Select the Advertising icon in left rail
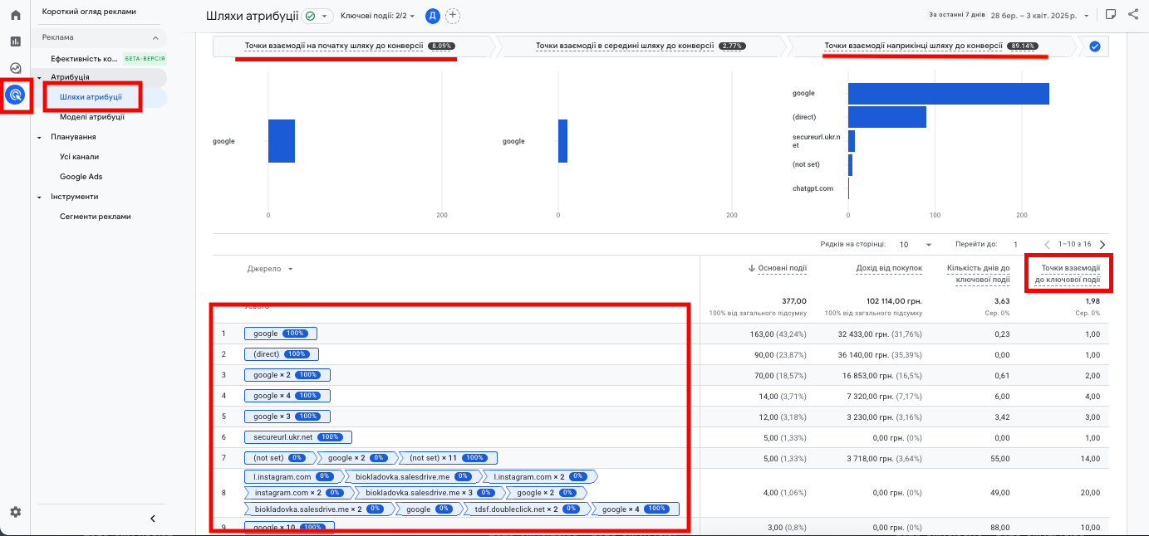 click(x=15, y=95)
